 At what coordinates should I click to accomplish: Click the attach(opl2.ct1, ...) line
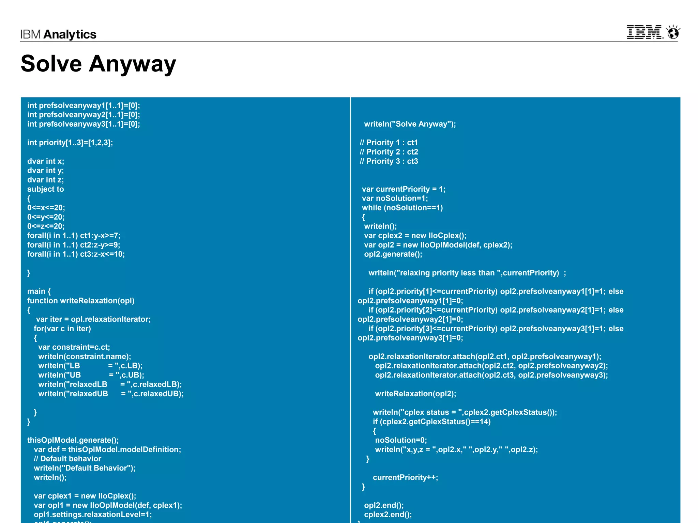pyautogui.click(x=485, y=356)
